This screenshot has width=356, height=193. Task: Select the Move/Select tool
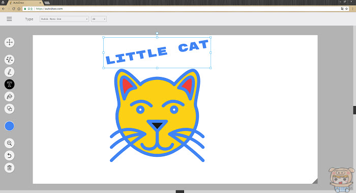(x=9, y=42)
